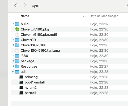Select the nvram2 executable icon
Screen dimensions: 128x106
[x=21, y=88]
